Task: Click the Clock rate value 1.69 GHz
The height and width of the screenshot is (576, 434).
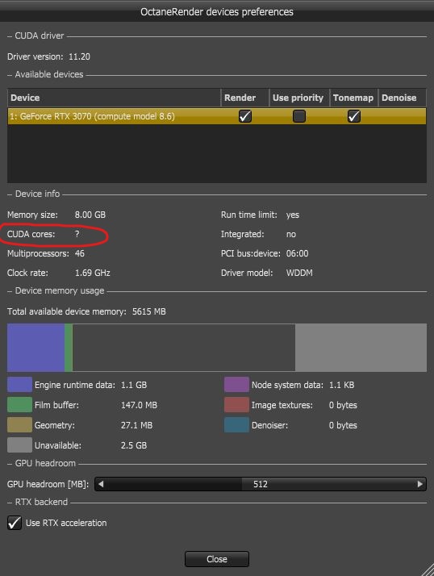Action: pyautogui.click(x=92, y=273)
